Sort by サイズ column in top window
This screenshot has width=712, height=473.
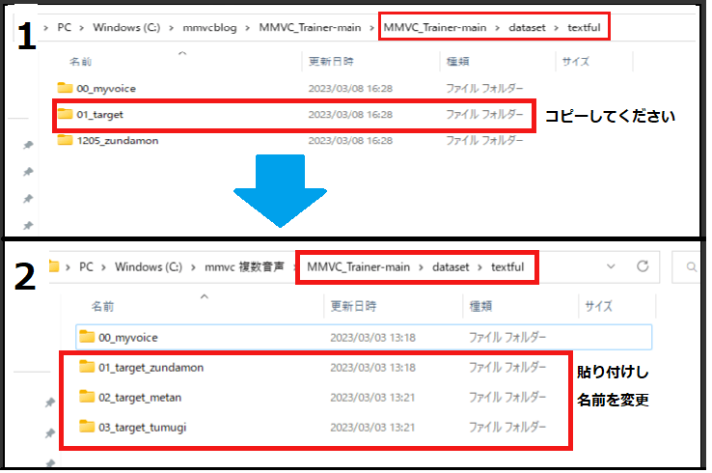pyautogui.click(x=575, y=62)
